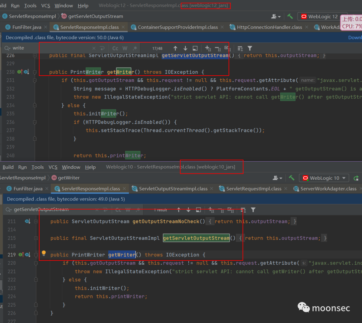Click the multiple-cursors checkmark icon in Weblogic12 search
Viewport: 362px width, 323px height.
tap(228, 48)
